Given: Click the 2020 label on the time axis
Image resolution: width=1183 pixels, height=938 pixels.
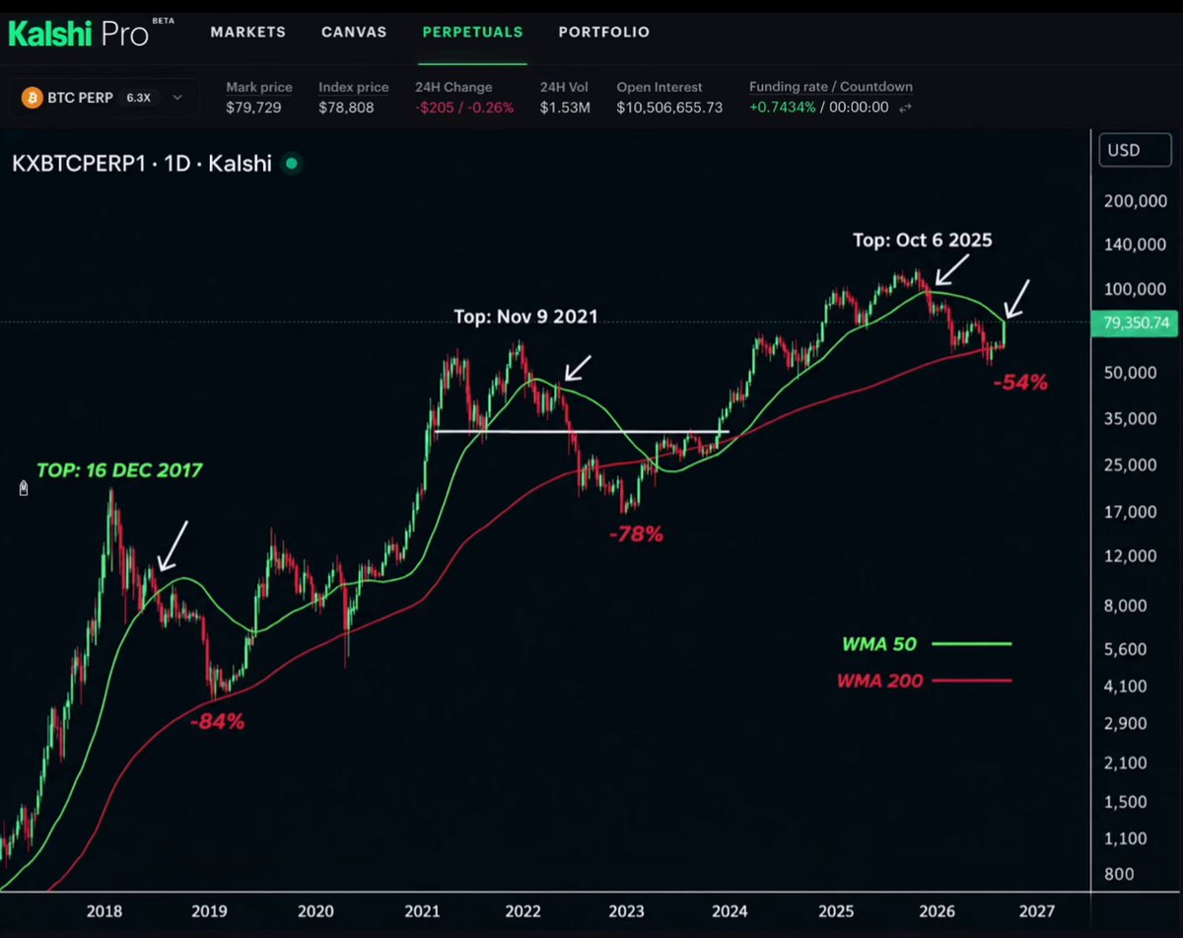Looking at the screenshot, I should tap(315, 910).
